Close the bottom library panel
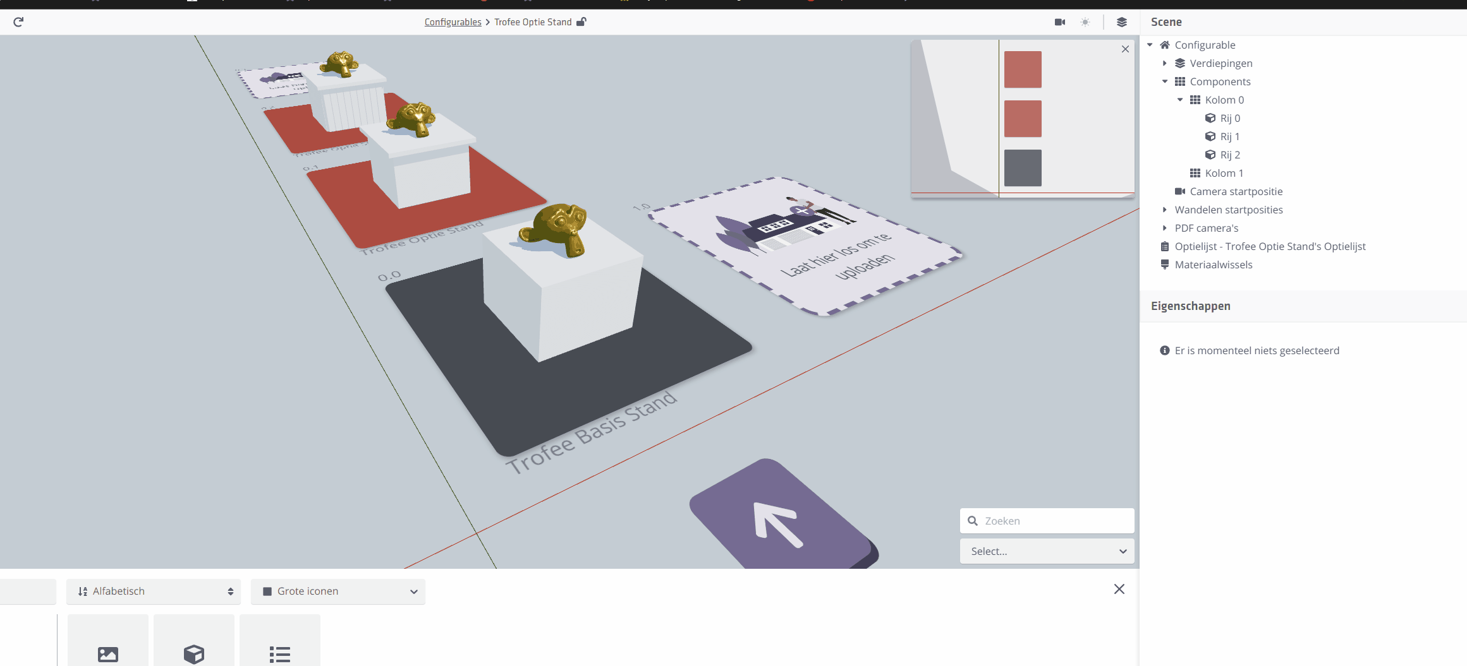 [x=1119, y=589]
